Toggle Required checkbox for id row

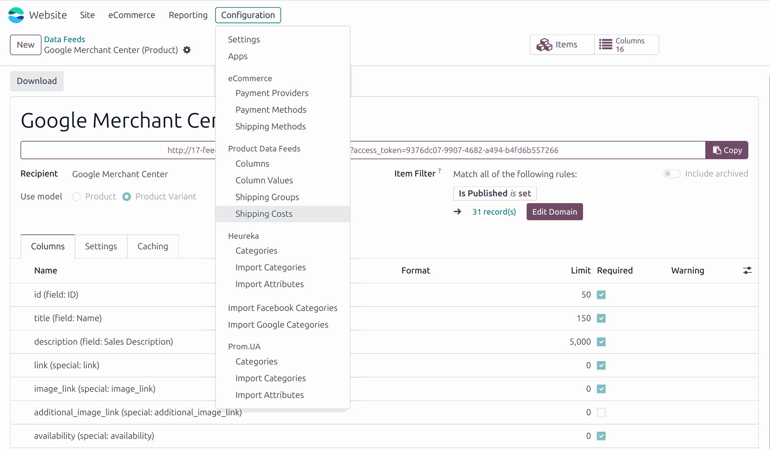(x=601, y=295)
